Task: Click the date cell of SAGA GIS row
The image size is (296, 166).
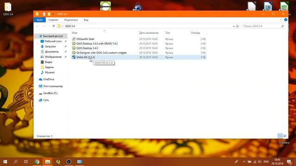Action: 148,57
